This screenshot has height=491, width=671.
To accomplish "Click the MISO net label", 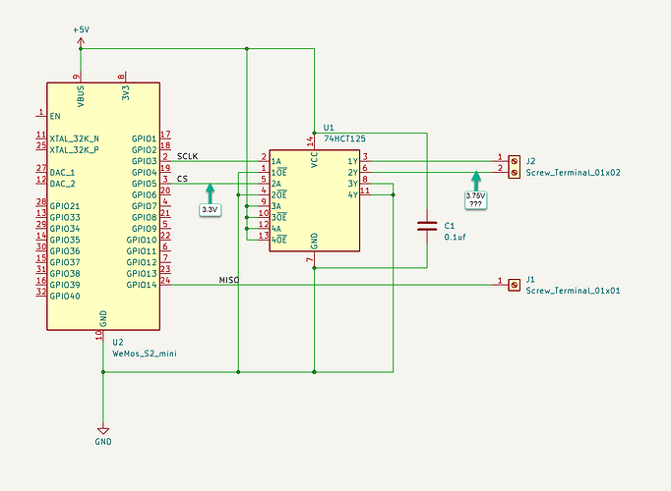I will pos(229,280).
